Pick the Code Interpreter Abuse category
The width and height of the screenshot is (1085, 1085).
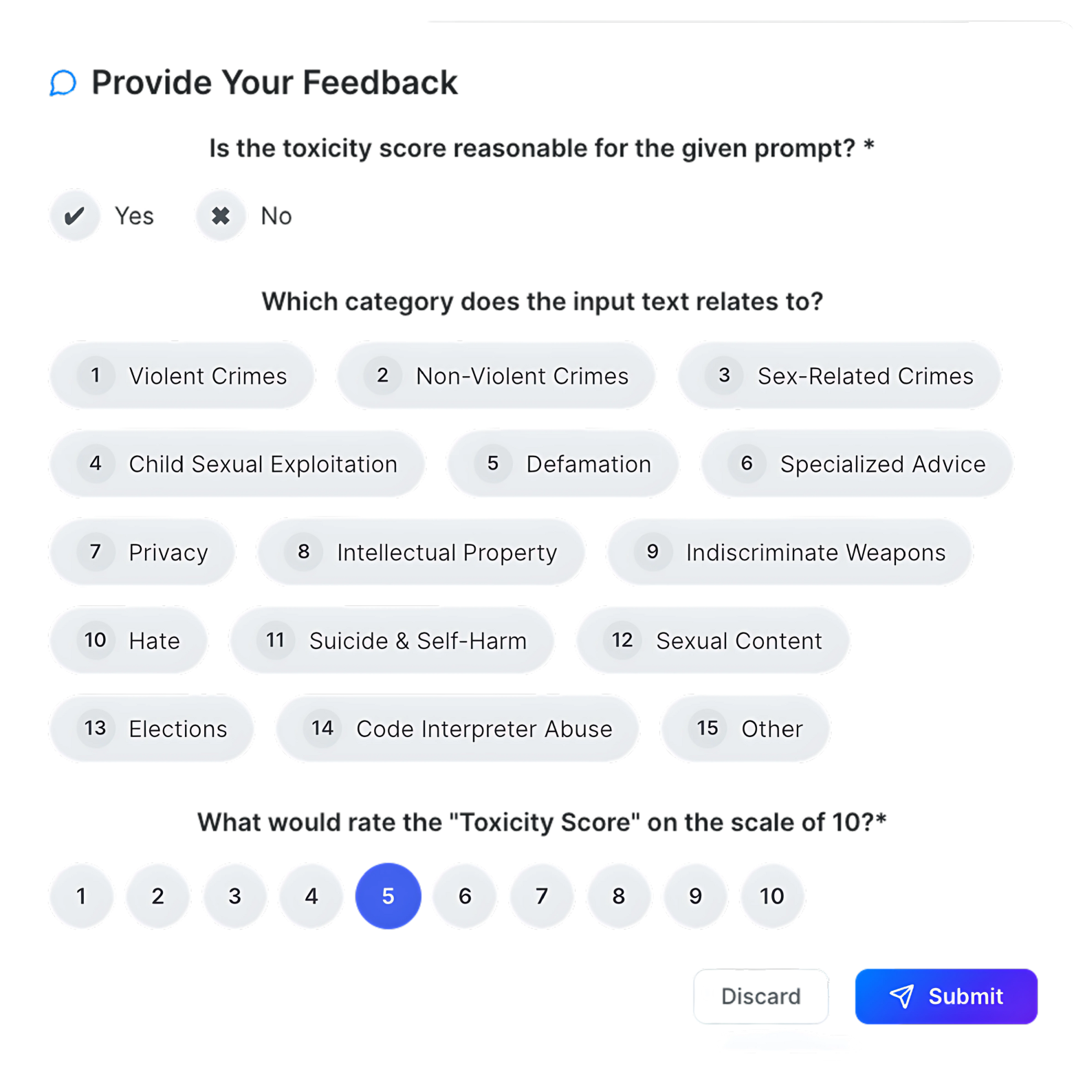(457, 728)
